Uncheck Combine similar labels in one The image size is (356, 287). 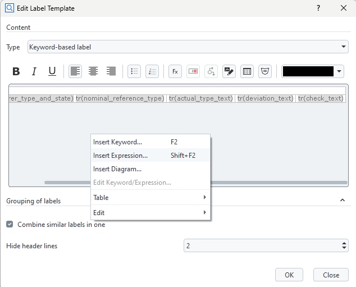(x=10, y=224)
